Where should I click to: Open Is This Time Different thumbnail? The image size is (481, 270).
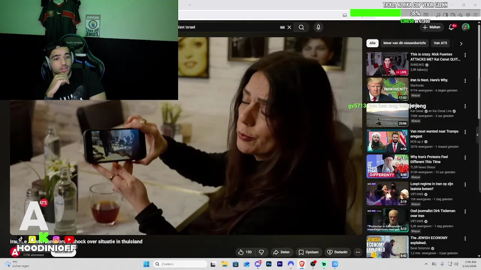coord(387,166)
